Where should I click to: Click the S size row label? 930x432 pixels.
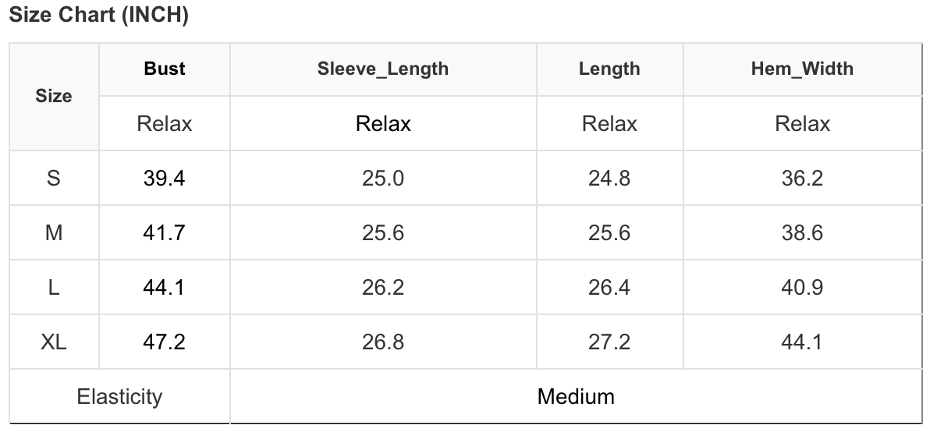coord(53,178)
